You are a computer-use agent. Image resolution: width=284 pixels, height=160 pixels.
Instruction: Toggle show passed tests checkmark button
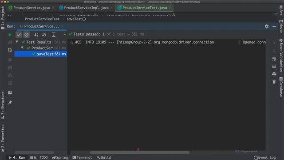tap(19, 35)
